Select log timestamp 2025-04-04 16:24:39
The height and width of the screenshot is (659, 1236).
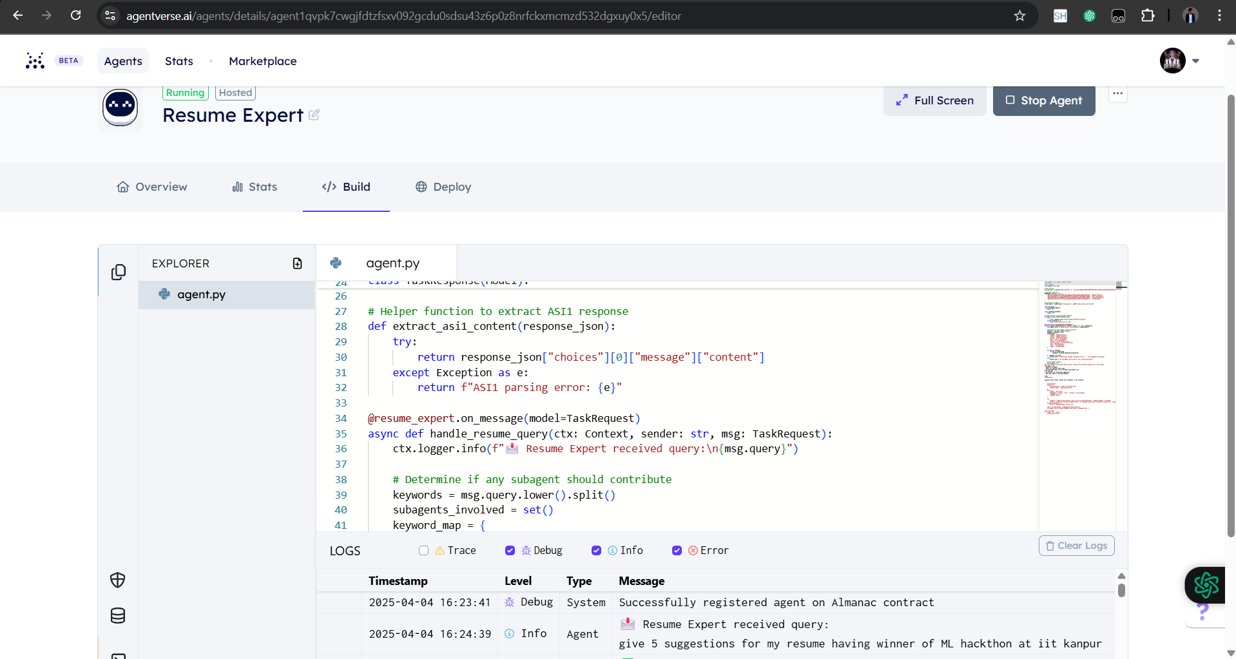coord(430,634)
